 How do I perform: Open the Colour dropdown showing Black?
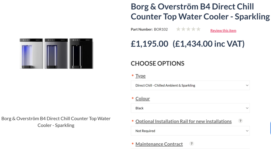point(190,108)
